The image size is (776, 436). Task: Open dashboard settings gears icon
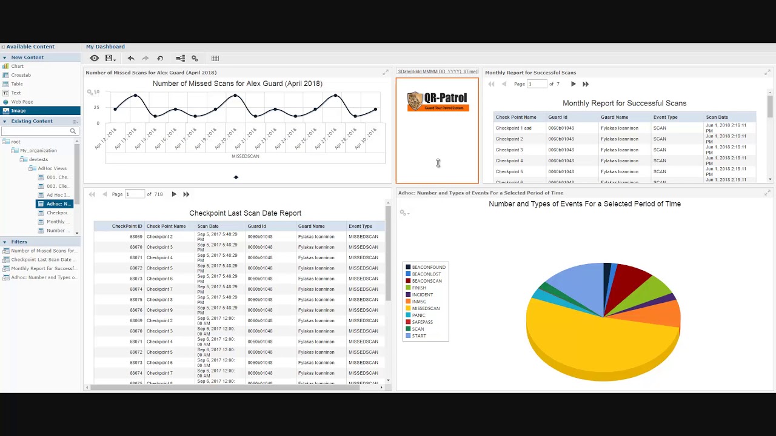tap(195, 58)
